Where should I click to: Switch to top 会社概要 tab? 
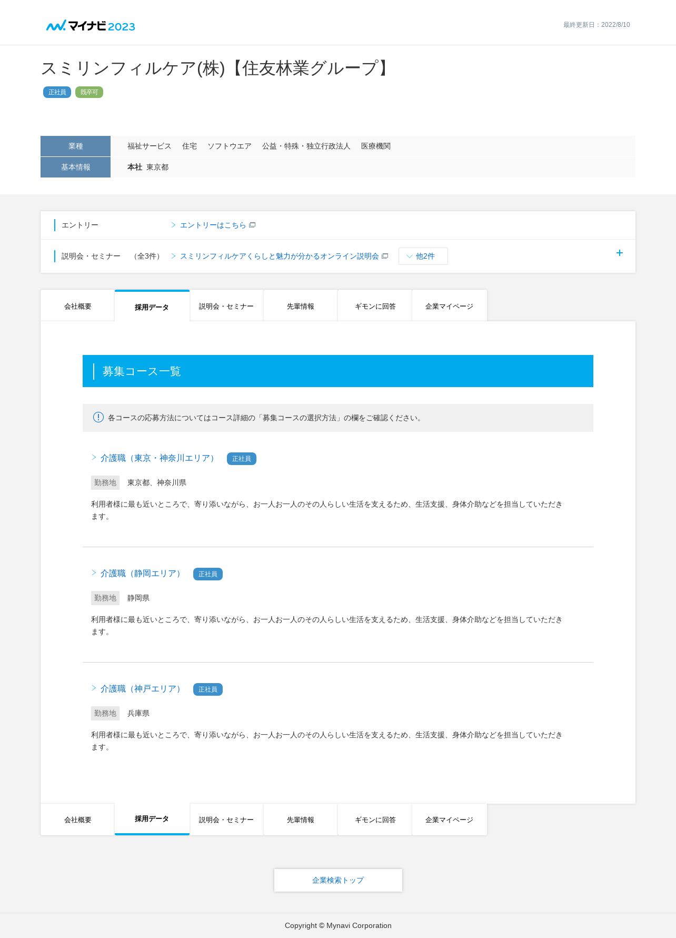click(x=77, y=305)
